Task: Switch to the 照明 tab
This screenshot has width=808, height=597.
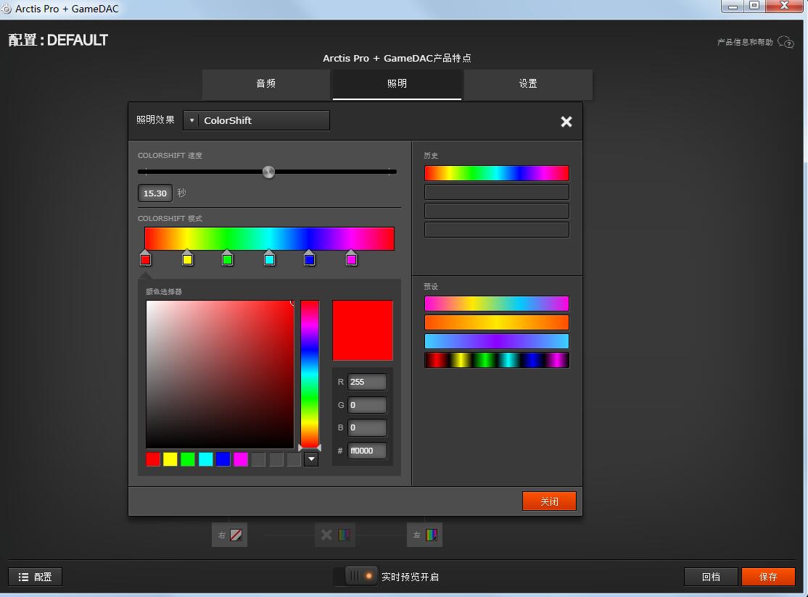Action: [397, 84]
